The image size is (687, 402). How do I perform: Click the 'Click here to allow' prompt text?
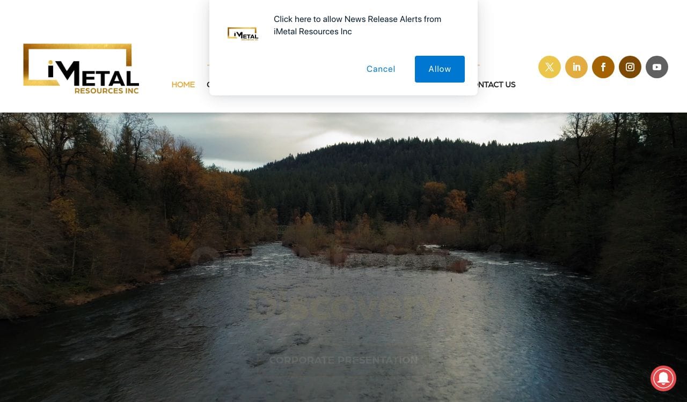[x=357, y=25]
